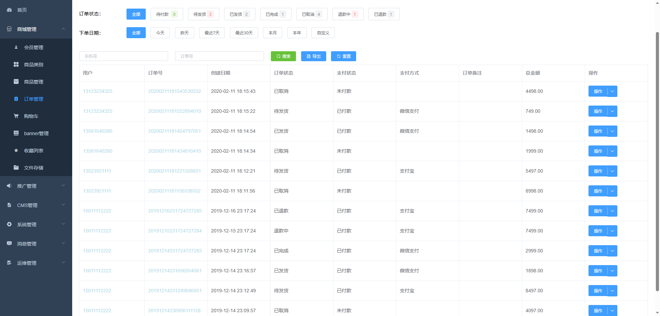Screen dimensions: 660x316
Task: Click the grid icon for 商品类别
Action: pyautogui.click(x=16, y=65)
